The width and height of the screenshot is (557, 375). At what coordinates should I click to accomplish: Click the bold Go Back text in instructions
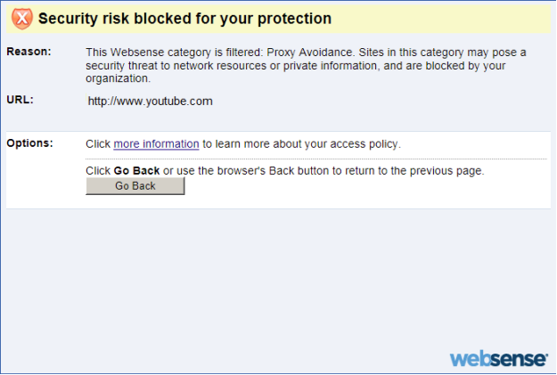[136, 171]
